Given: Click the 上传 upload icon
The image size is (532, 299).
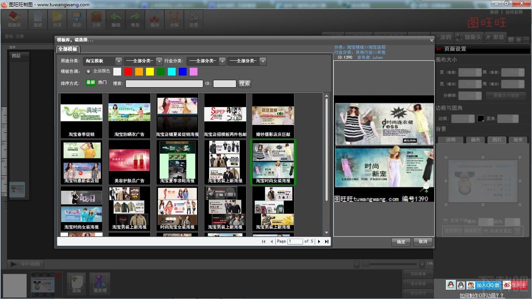Looking at the screenshot, I should point(96,19).
